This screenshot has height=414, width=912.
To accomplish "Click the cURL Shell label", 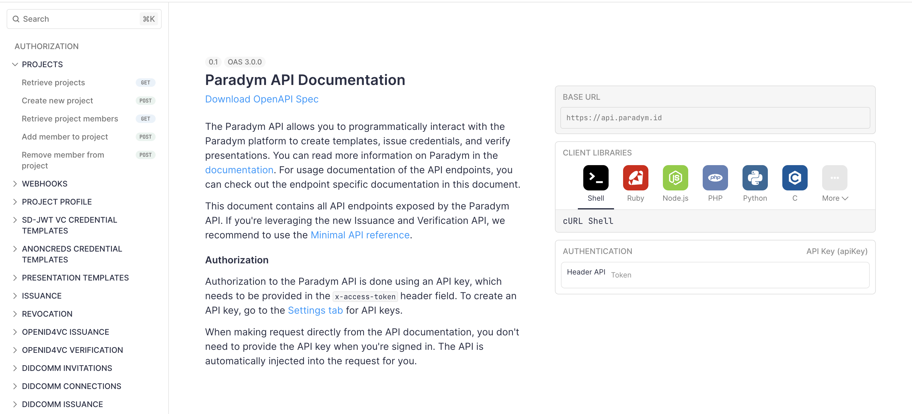I will click(588, 221).
